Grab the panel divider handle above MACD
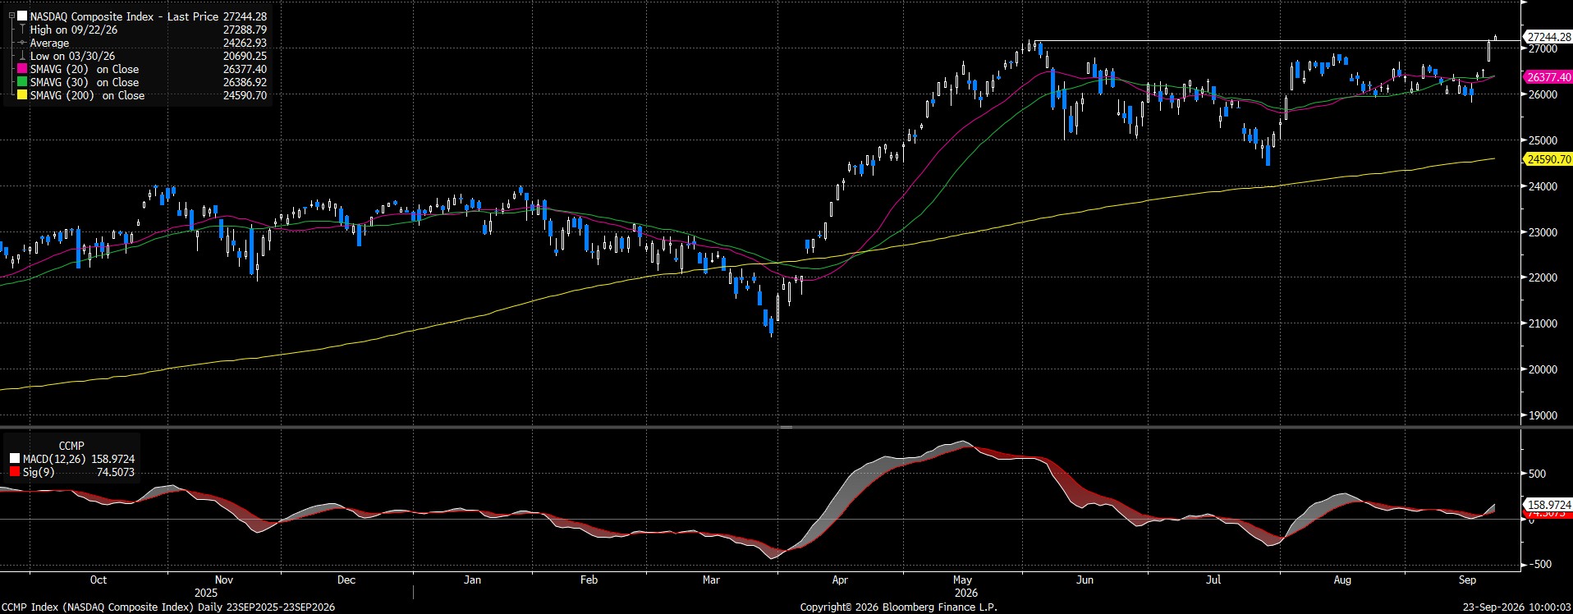Viewport: 1573px width, 614px height. 786,427
